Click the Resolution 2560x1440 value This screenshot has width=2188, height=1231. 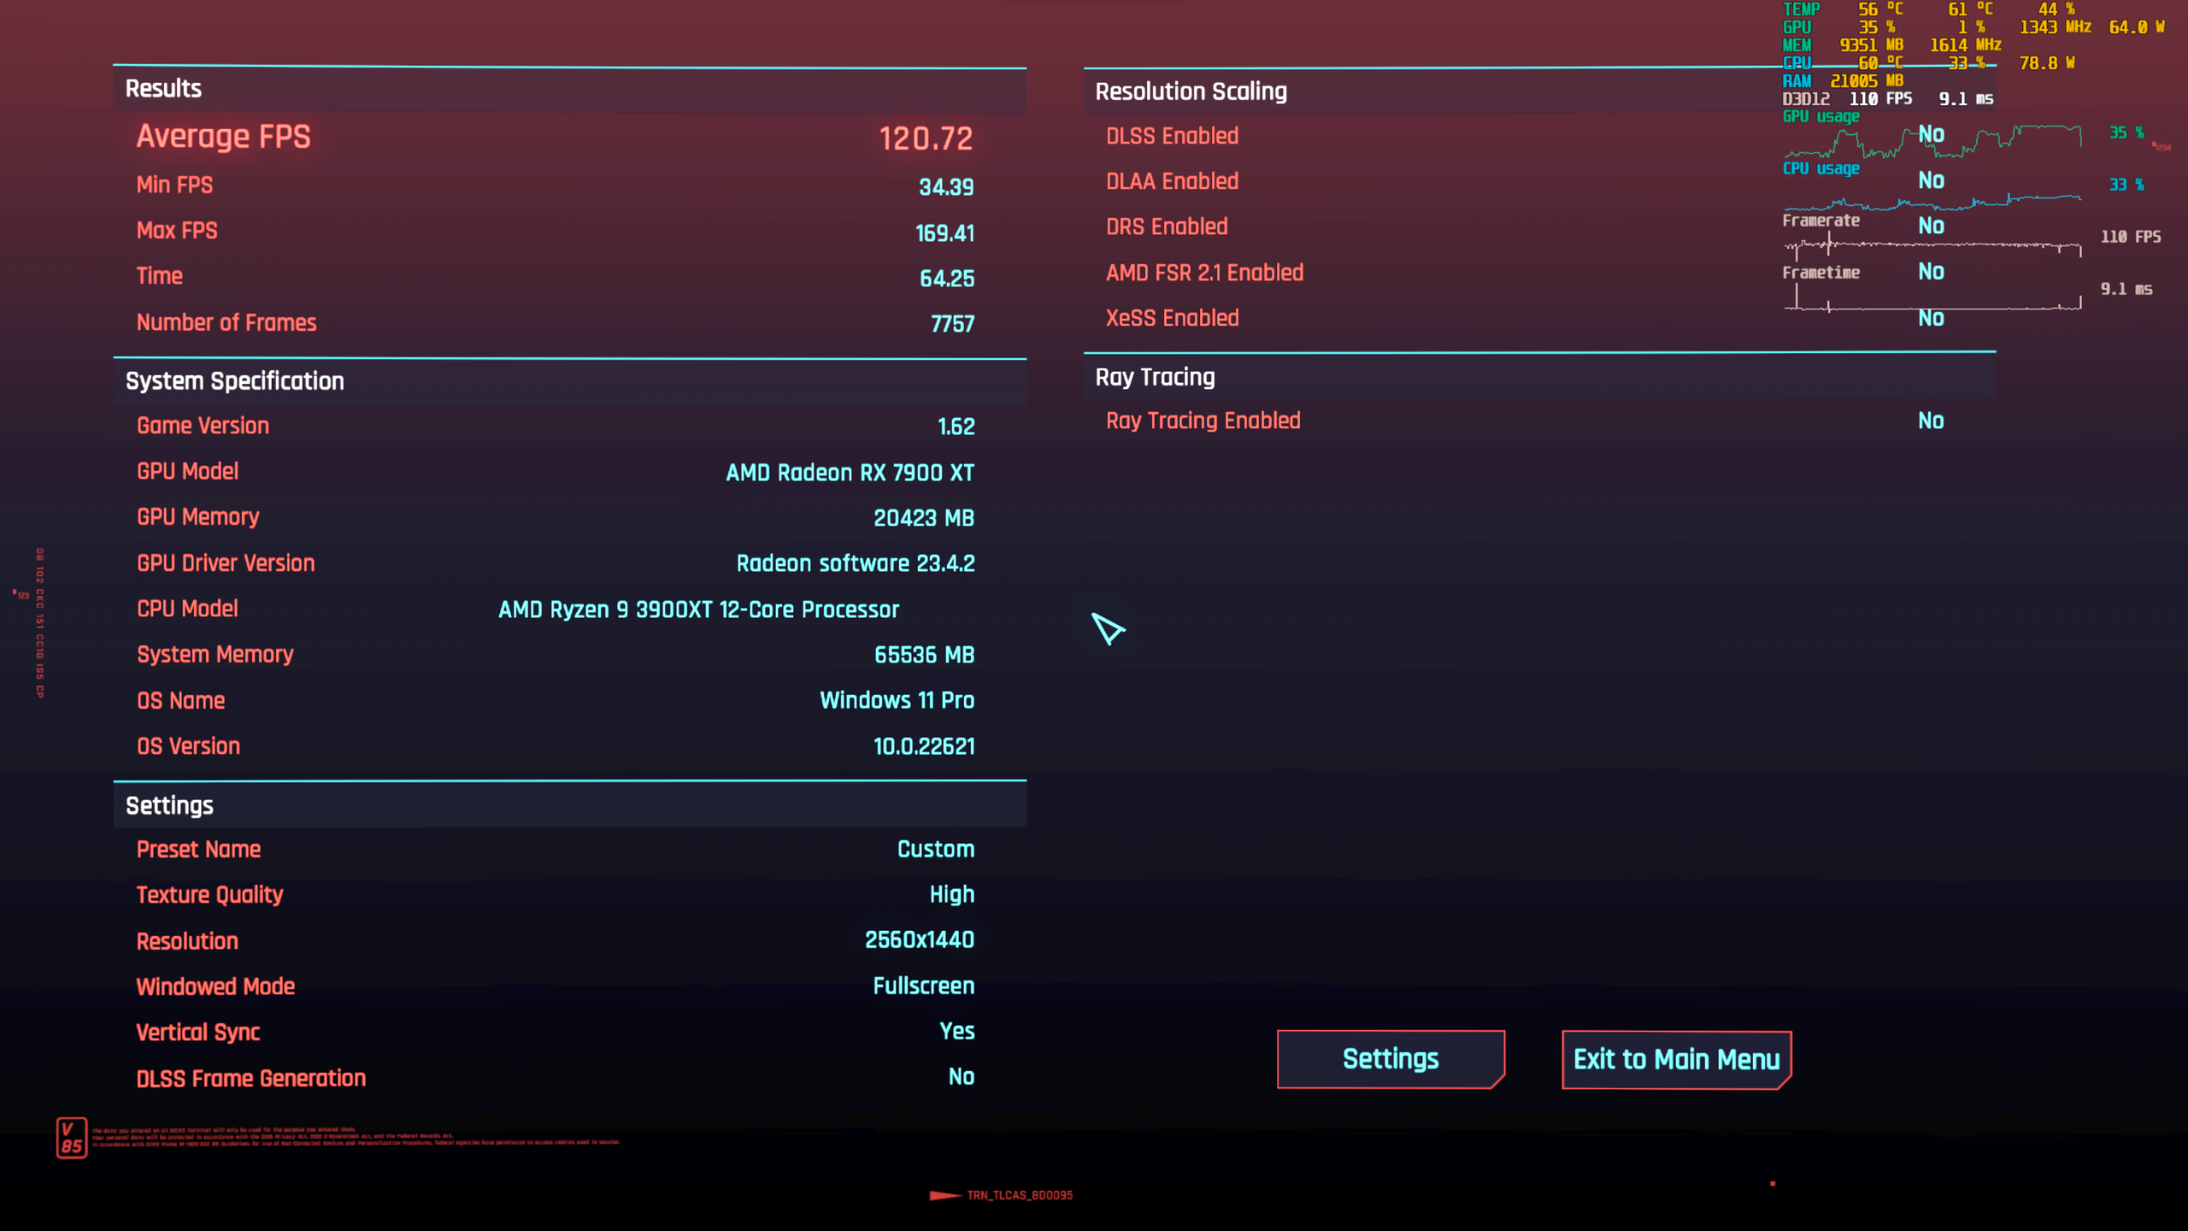[919, 940]
